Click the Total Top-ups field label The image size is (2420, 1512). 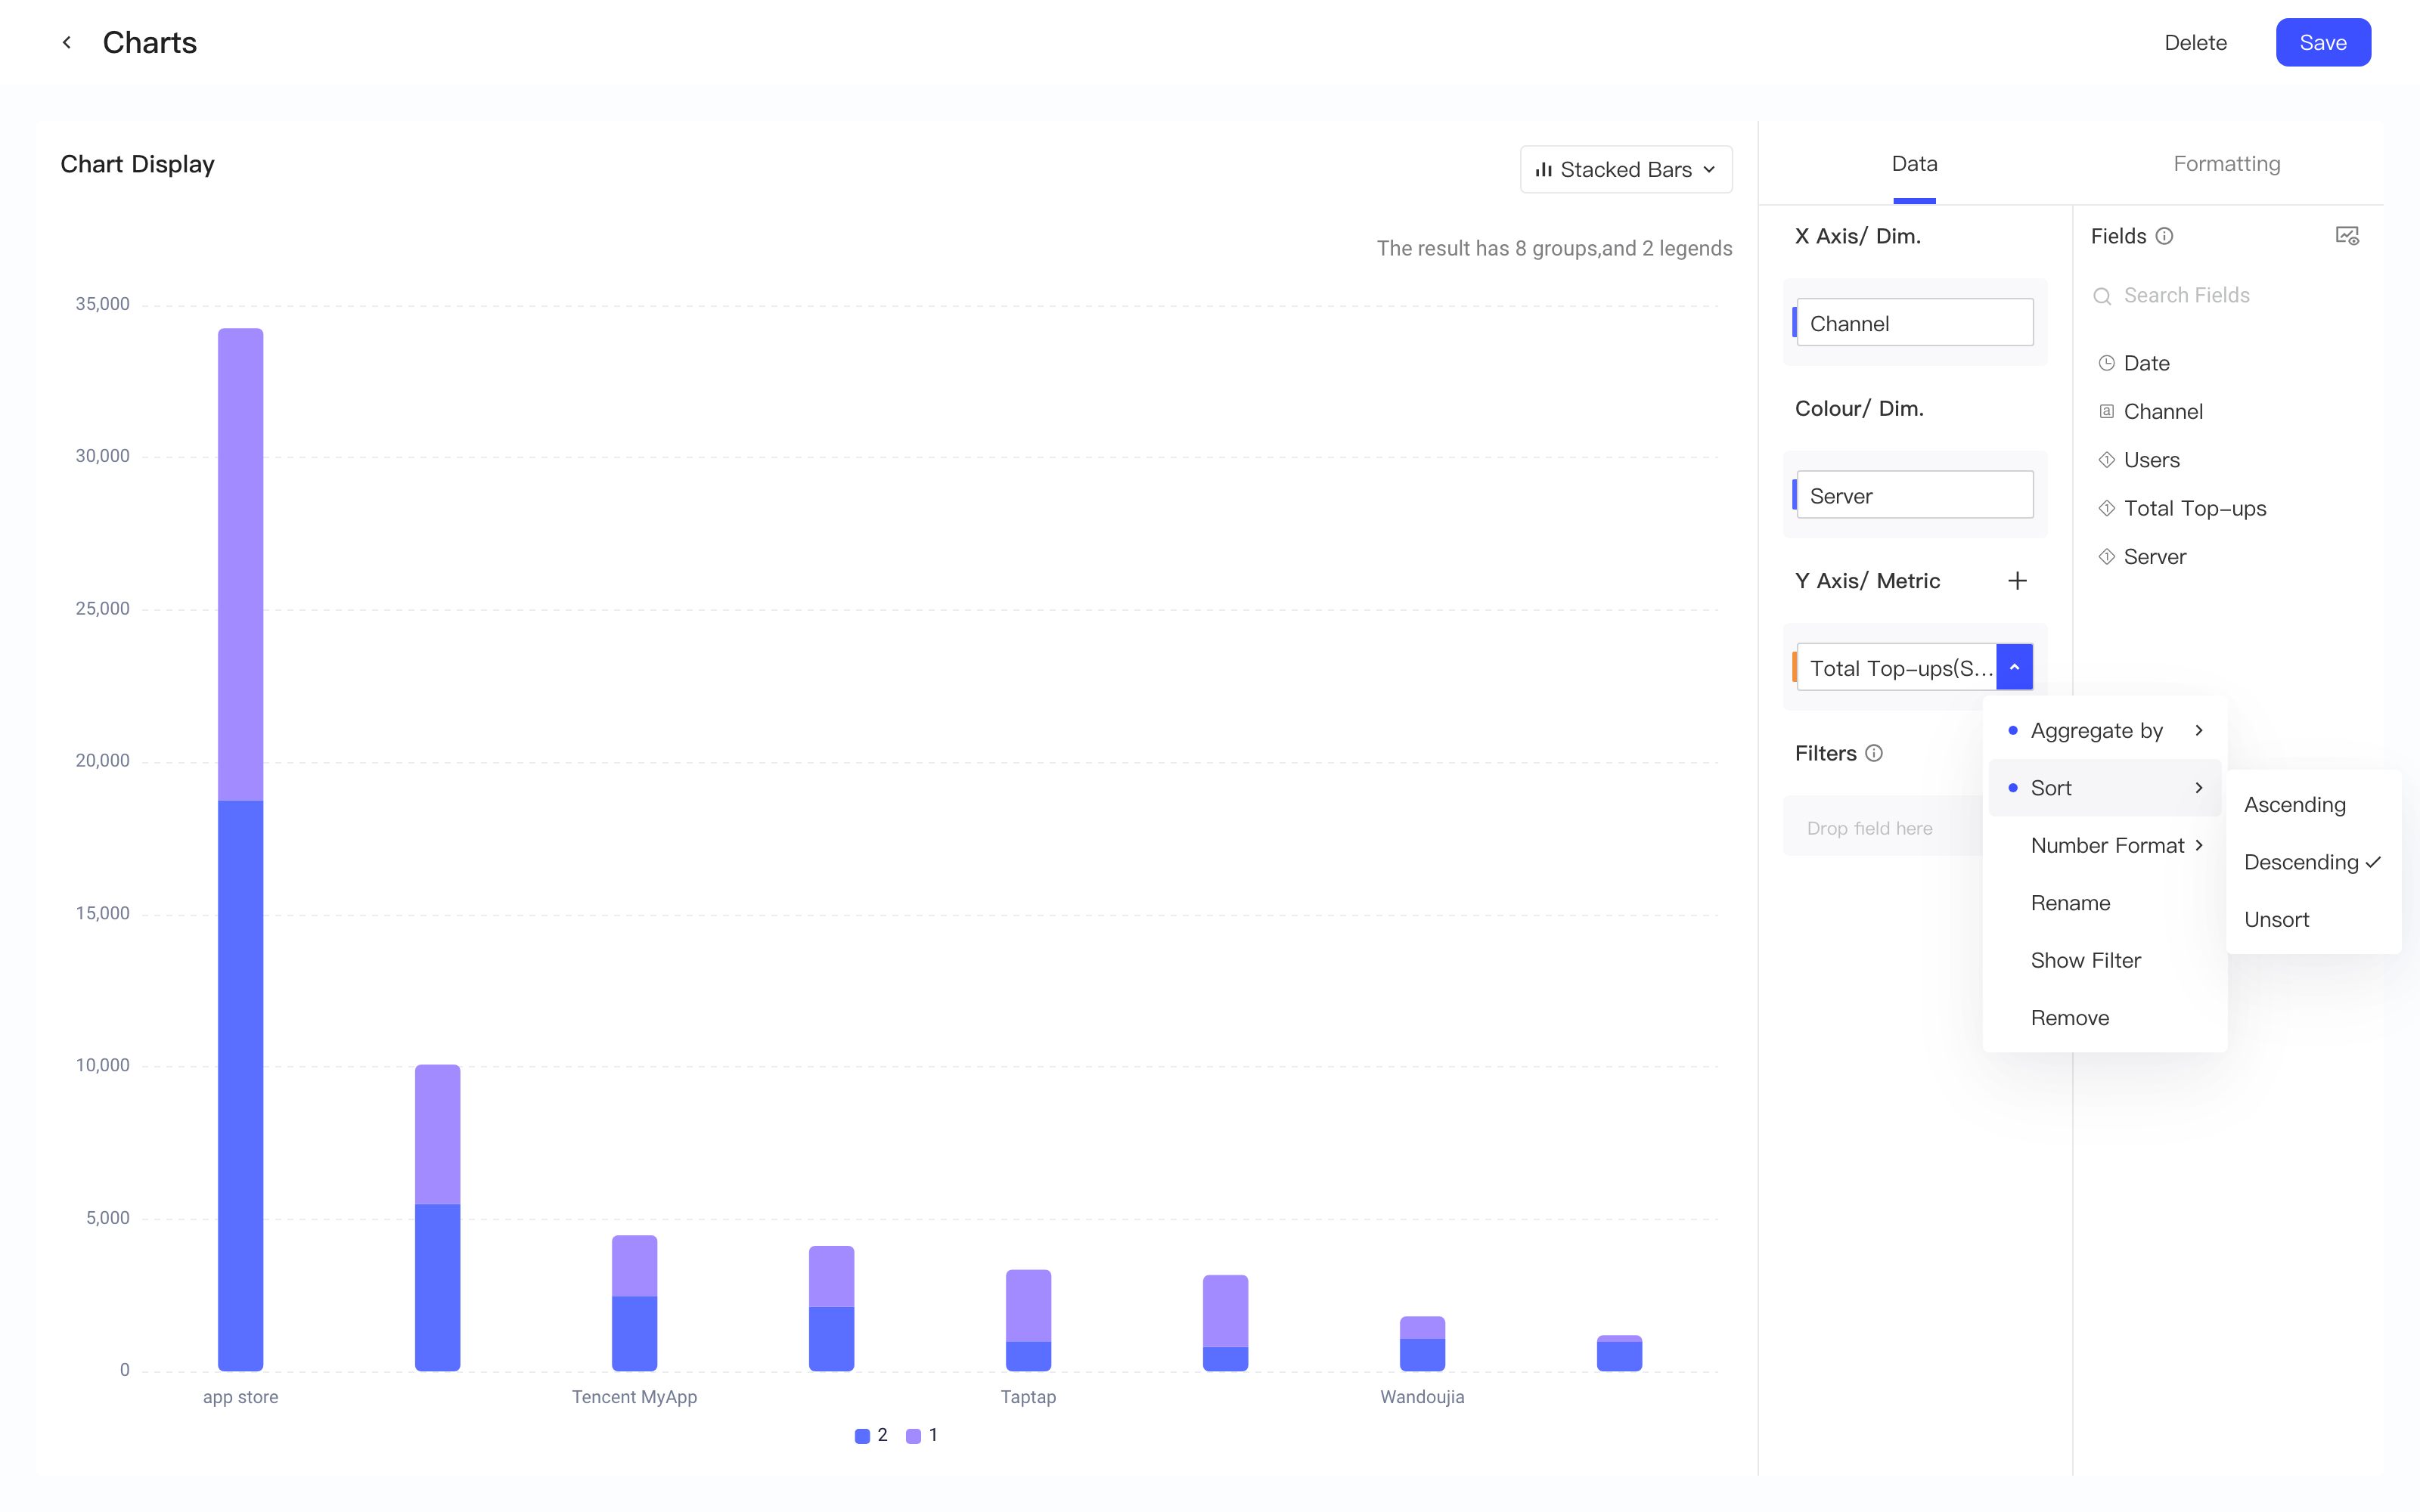pyautogui.click(x=2195, y=508)
